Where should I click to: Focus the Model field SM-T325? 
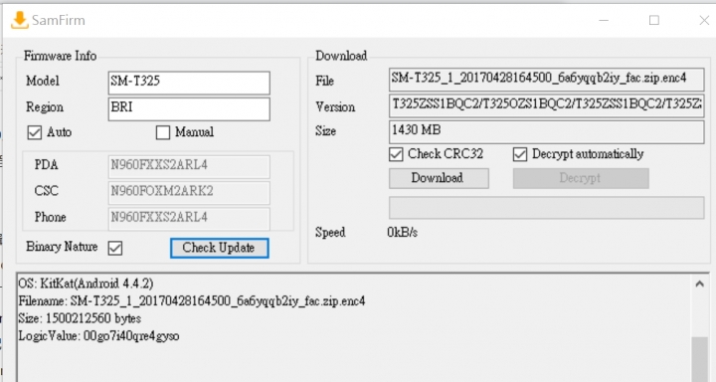[x=189, y=83]
